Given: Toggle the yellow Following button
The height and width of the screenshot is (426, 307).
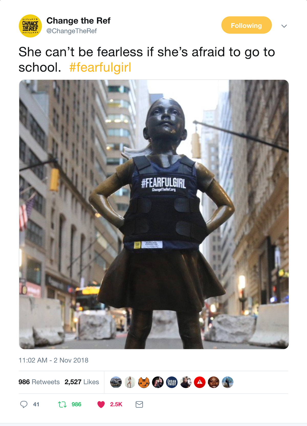Looking at the screenshot, I should point(246,25).
